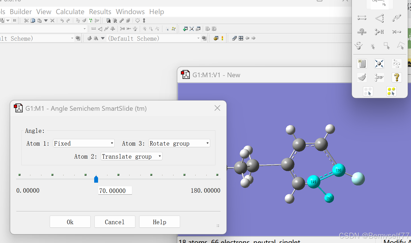The width and height of the screenshot is (411, 243).
Task: Open the View menu
Action: pyautogui.click(x=44, y=12)
